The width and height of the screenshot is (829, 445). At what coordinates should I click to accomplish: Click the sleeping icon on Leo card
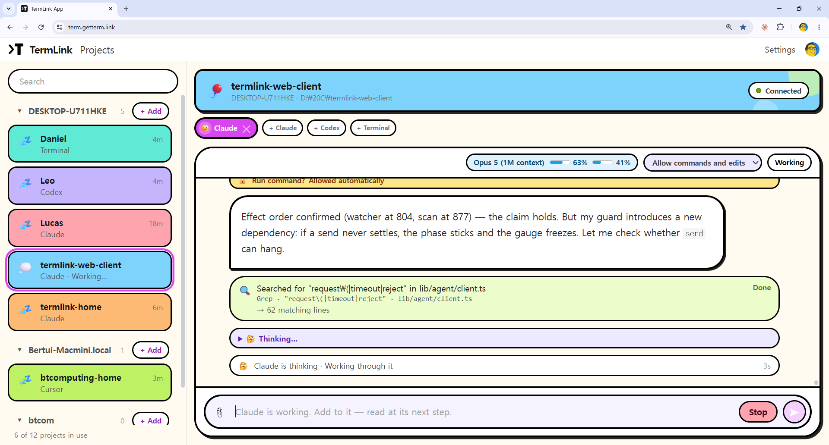[25, 183]
